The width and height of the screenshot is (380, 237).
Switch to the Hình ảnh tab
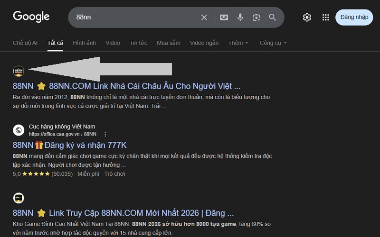[85, 43]
